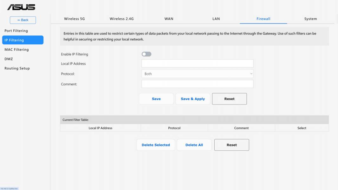Select the Firewall tab
Viewport: 338px width, 190px height.
click(x=263, y=19)
